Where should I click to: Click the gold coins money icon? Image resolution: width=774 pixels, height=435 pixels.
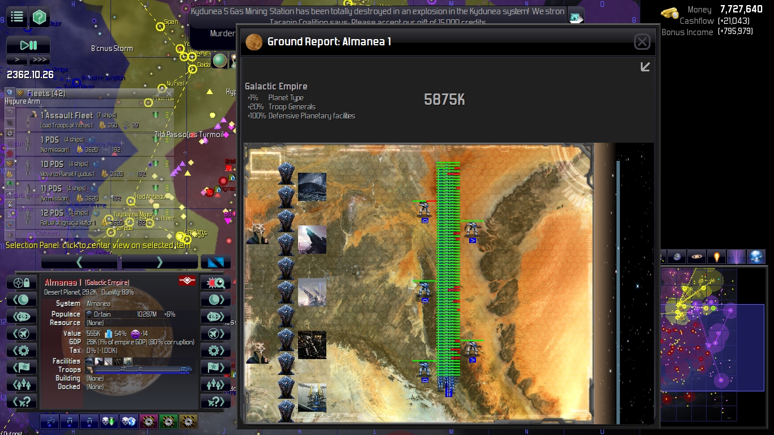[669, 12]
